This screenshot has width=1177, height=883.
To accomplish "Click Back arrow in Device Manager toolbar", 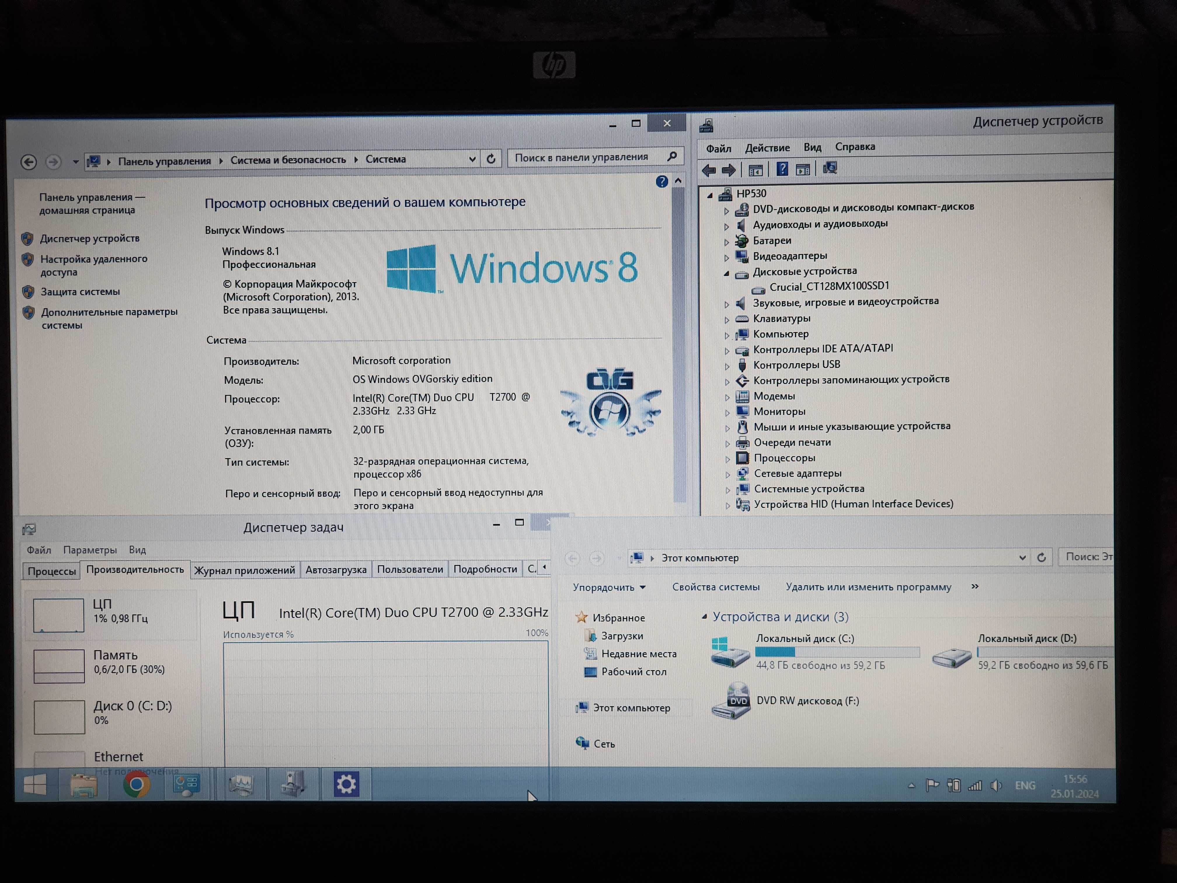I will [x=709, y=170].
